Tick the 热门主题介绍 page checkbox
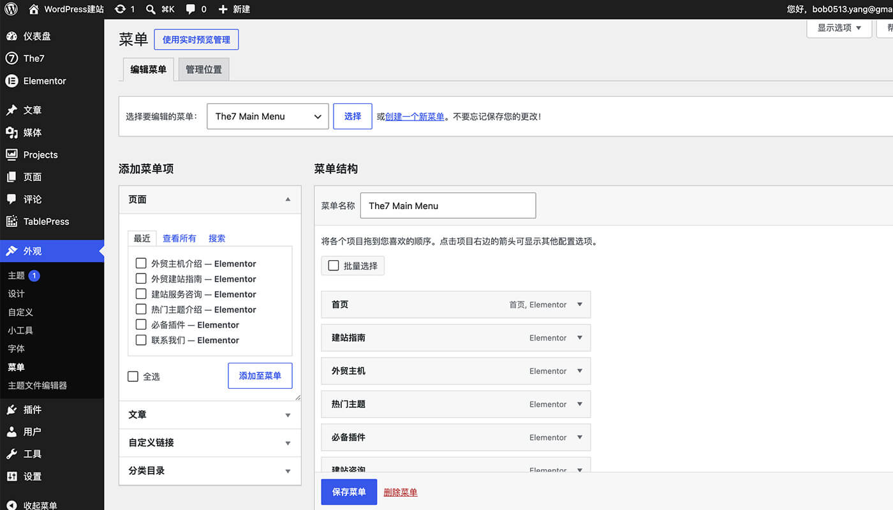 141,309
